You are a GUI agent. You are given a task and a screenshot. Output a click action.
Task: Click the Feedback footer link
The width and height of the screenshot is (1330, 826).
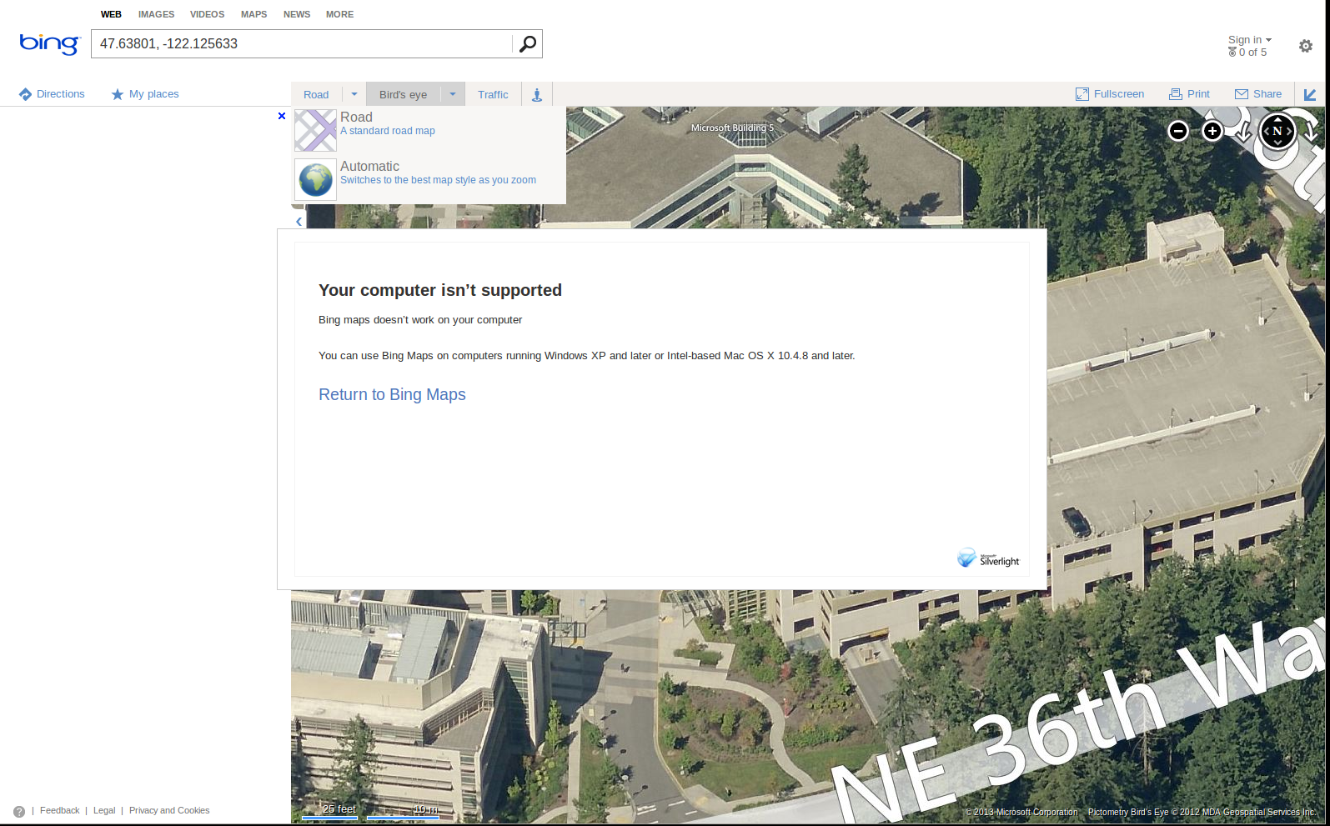point(60,810)
